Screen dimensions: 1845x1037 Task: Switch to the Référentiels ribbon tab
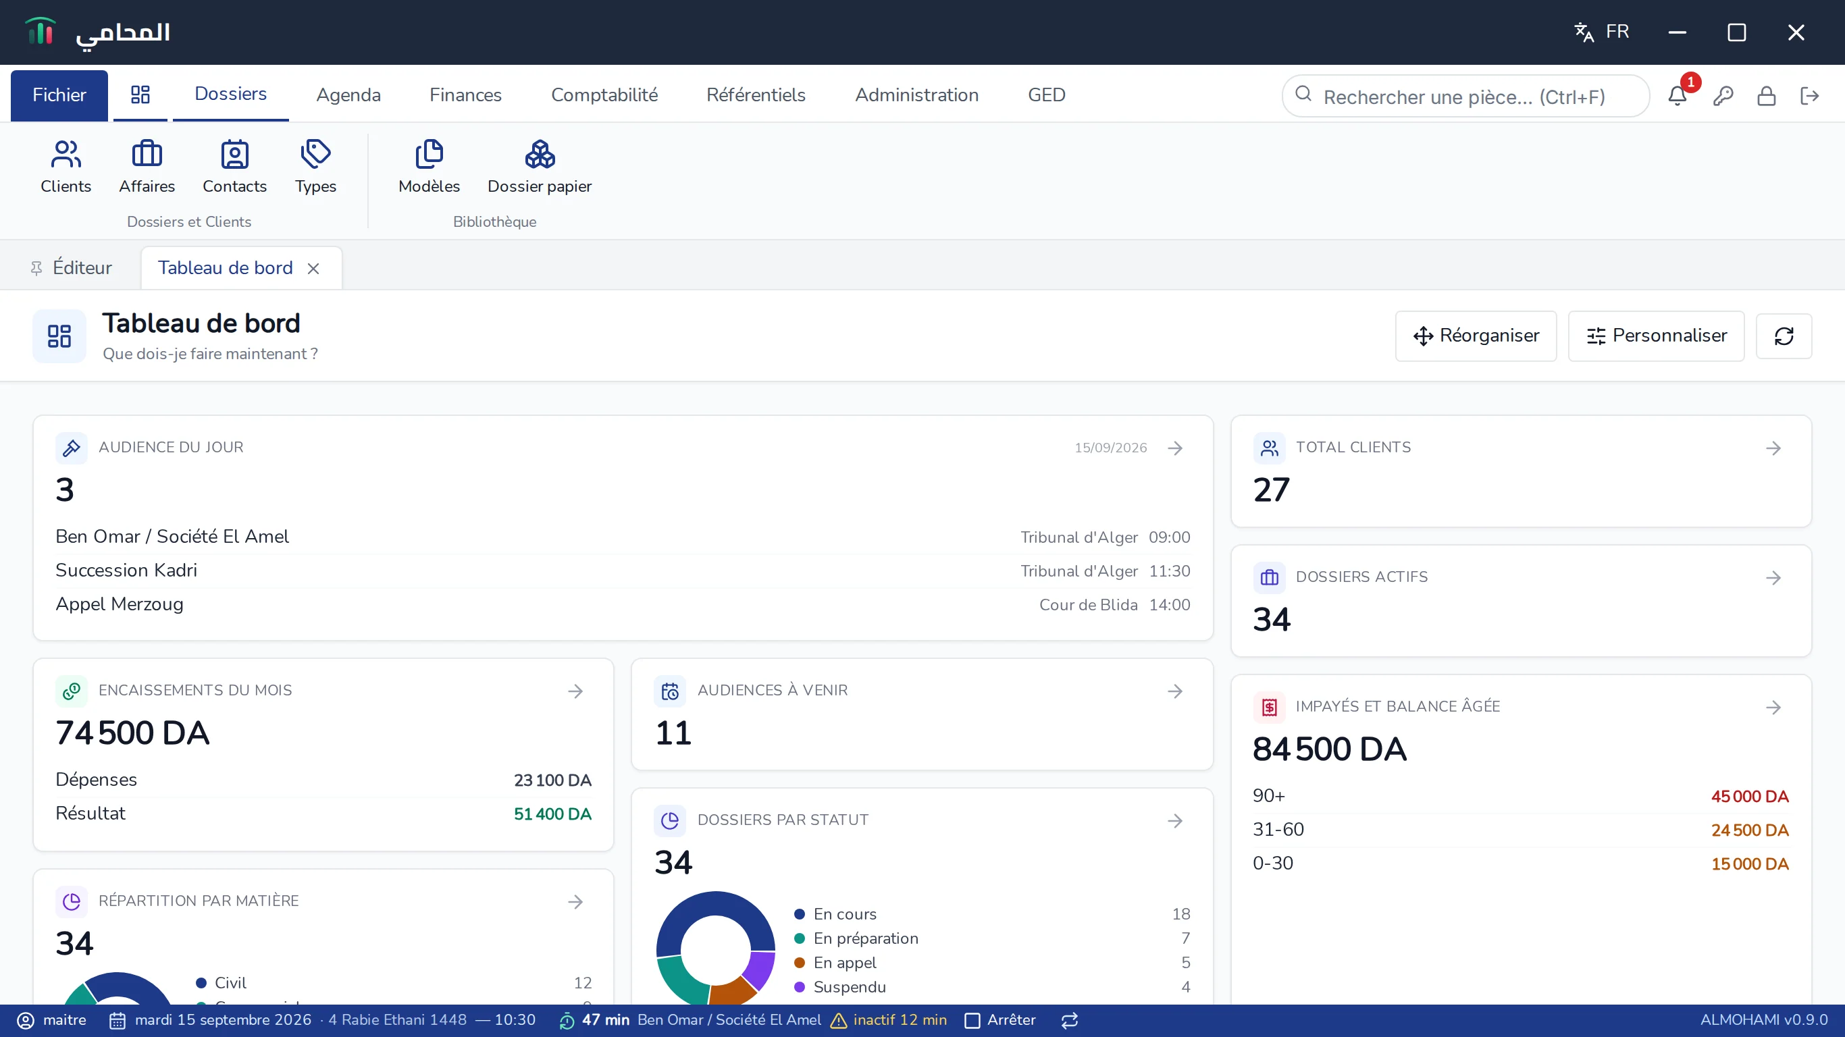click(756, 95)
